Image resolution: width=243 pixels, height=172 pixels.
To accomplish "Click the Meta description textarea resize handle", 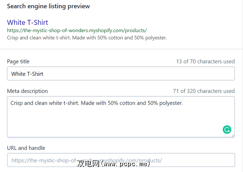I will click(232, 135).
